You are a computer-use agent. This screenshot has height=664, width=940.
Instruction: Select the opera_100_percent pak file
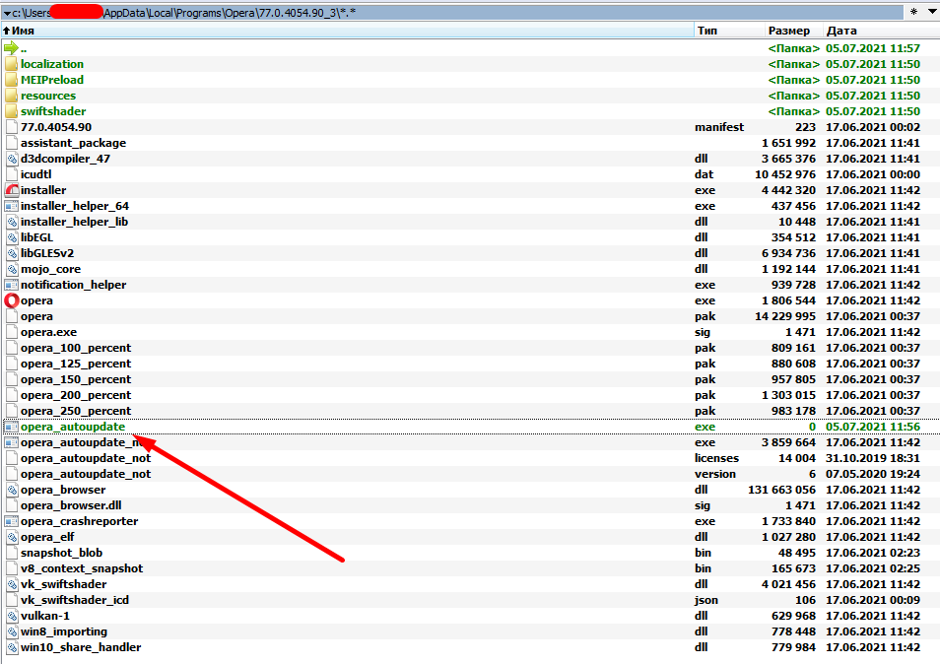tap(76, 348)
